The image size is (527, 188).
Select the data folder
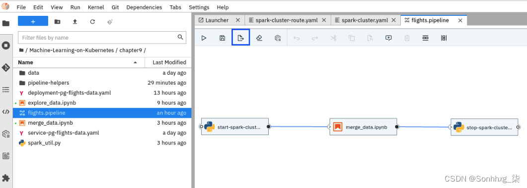102,73
